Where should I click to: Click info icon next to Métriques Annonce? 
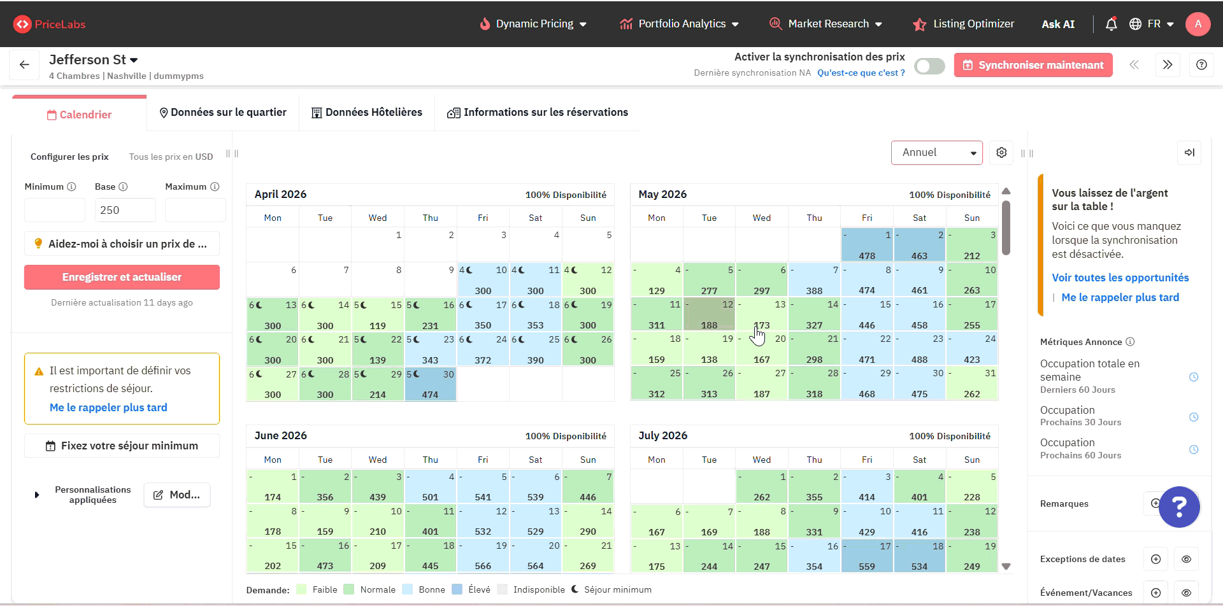[x=1130, y=342]
